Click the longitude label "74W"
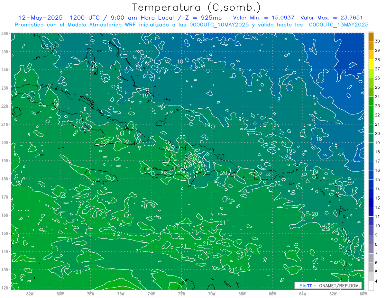The image size is (386, 298). [151, 294]
